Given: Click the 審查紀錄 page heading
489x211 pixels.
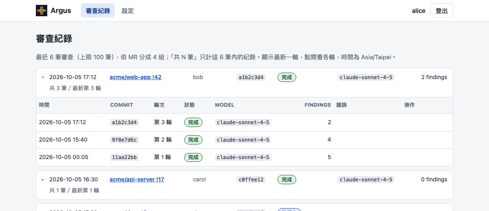Looking at the screenshot, I should 54,39.
